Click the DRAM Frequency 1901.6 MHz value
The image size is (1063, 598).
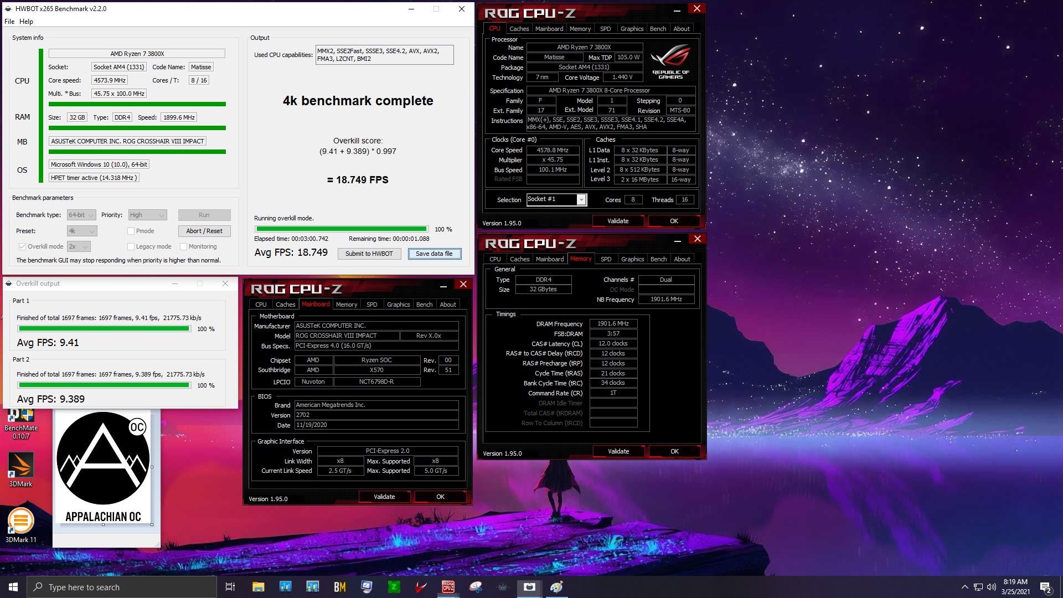tap(613, 323)
